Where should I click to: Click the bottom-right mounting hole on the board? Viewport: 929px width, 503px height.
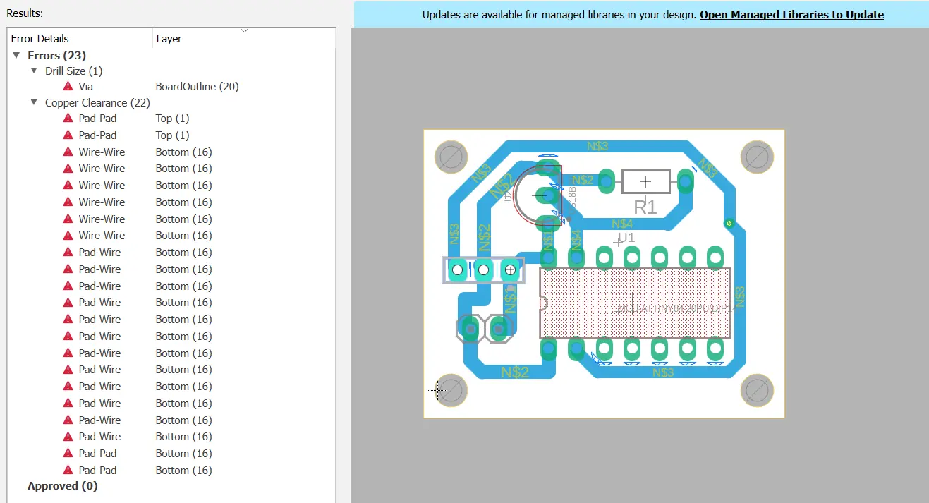(758, 390)
